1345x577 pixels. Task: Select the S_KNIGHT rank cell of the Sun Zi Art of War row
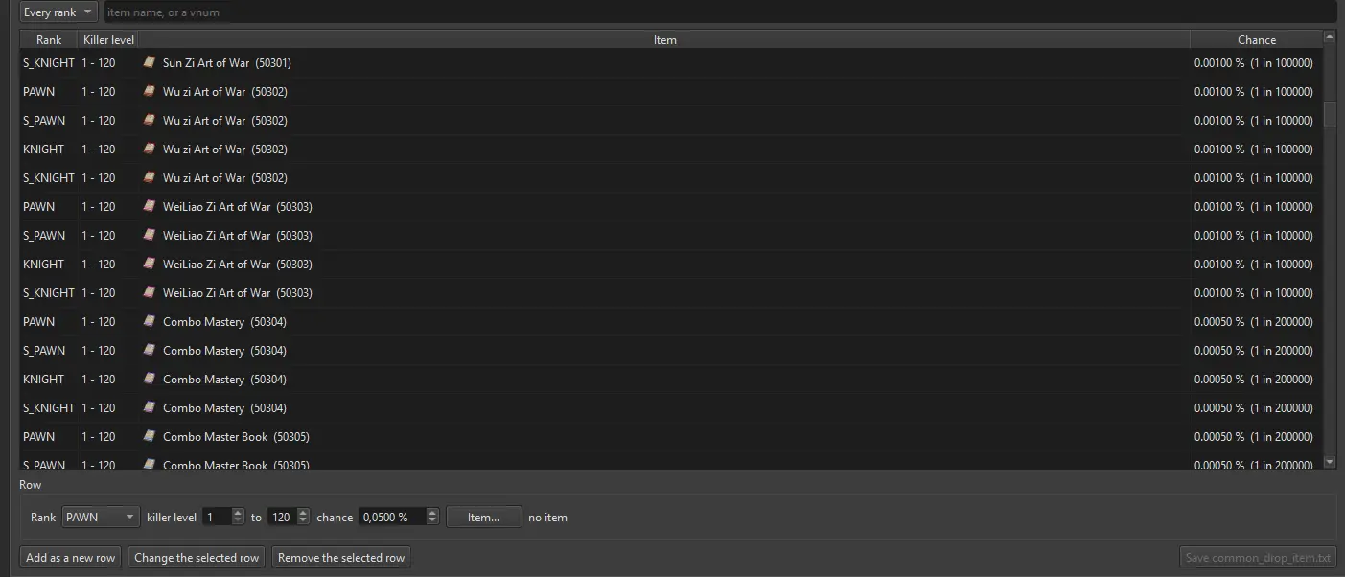pos(49,62)
